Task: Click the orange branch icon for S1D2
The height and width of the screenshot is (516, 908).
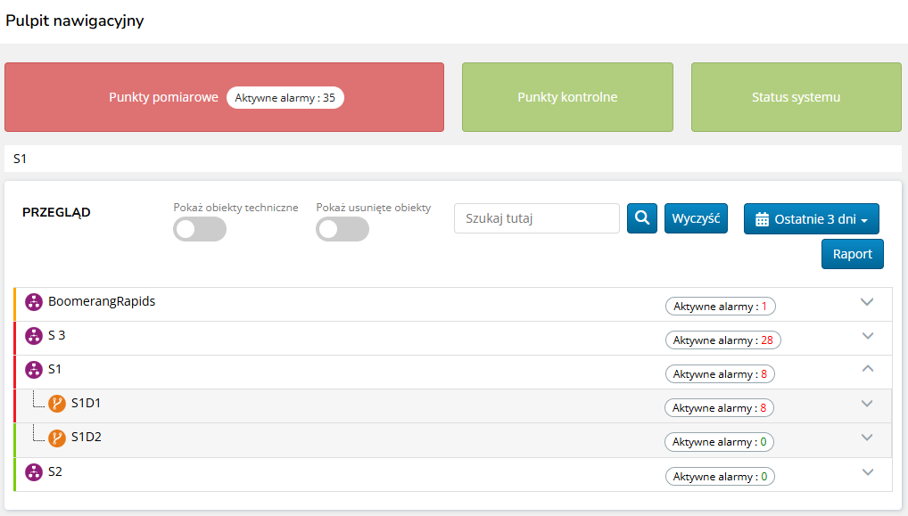Action: coord(57,438)
